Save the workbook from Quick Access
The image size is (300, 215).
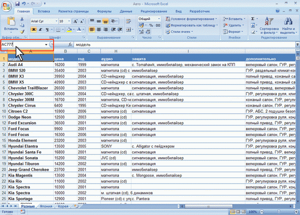pyautogui.click(x=17, y=4)
